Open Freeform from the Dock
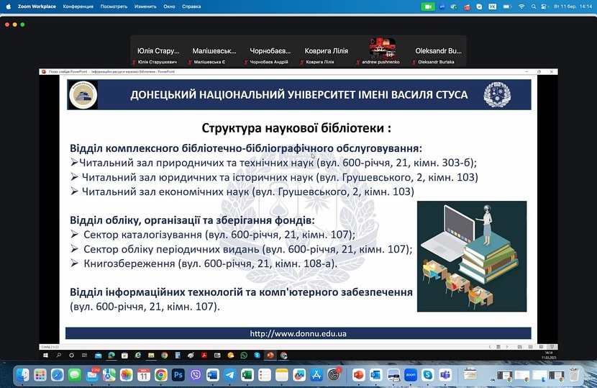This screenshot has height=388, width=597. click(299, 376)
